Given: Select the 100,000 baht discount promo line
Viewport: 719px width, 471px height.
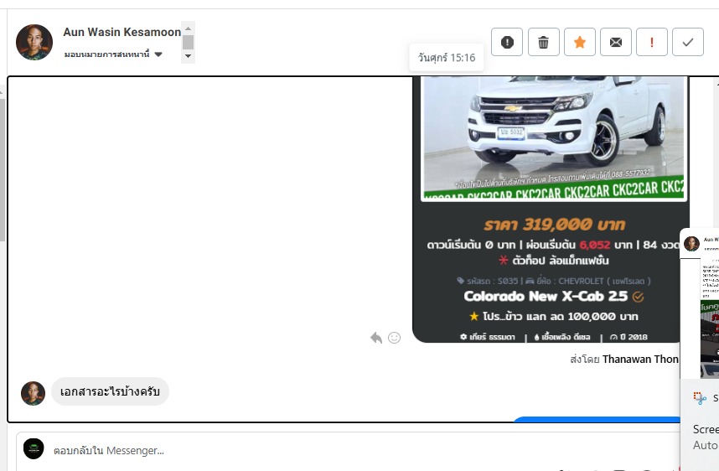Looking at the screenshot, I should click(554, 317).
